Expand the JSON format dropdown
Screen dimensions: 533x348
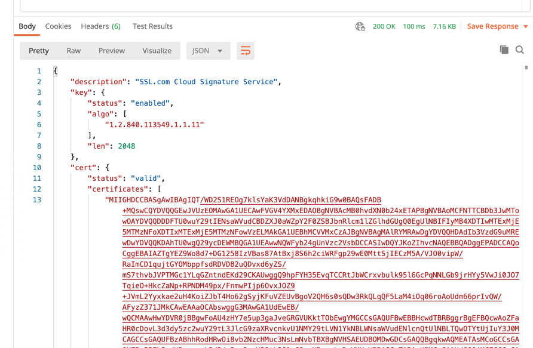coord(207,51)
